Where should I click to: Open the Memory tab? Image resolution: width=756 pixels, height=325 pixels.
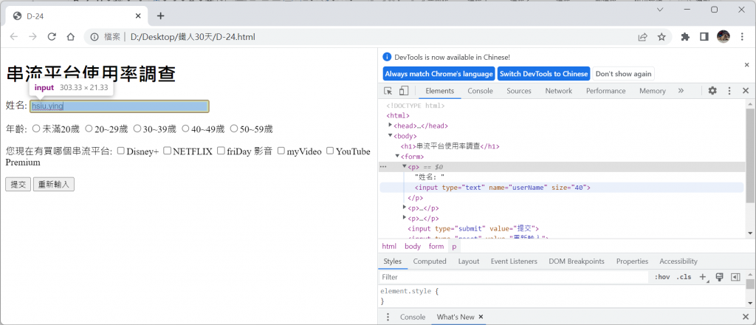pyautogui.click(x=653, y=91)
